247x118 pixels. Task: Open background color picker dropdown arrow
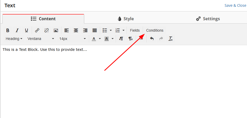pyautogui.click(x=113, y=39)
